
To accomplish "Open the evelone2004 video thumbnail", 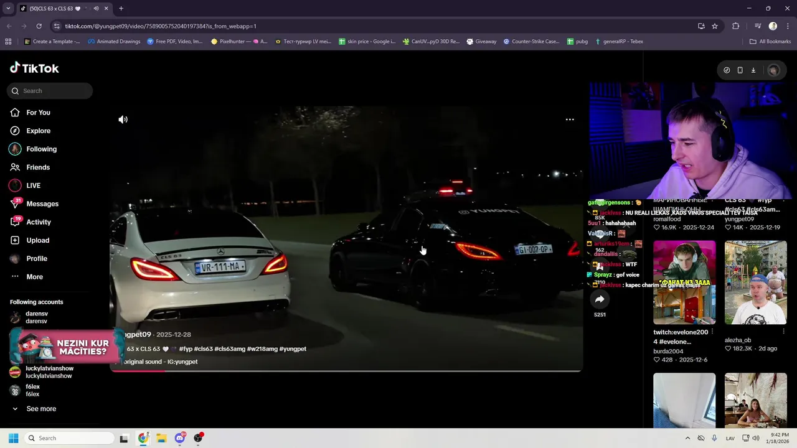I will tap(684, 282).
